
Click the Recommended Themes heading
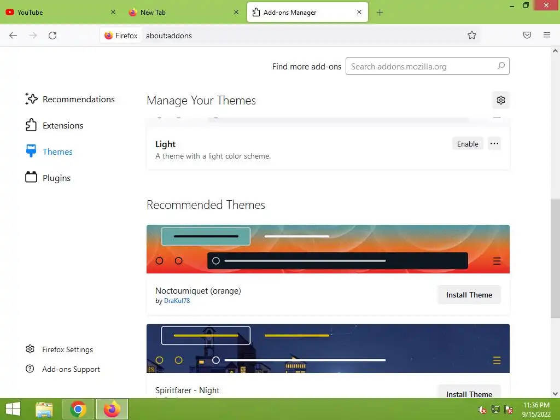pyautogui.click(x=206, y=205)
